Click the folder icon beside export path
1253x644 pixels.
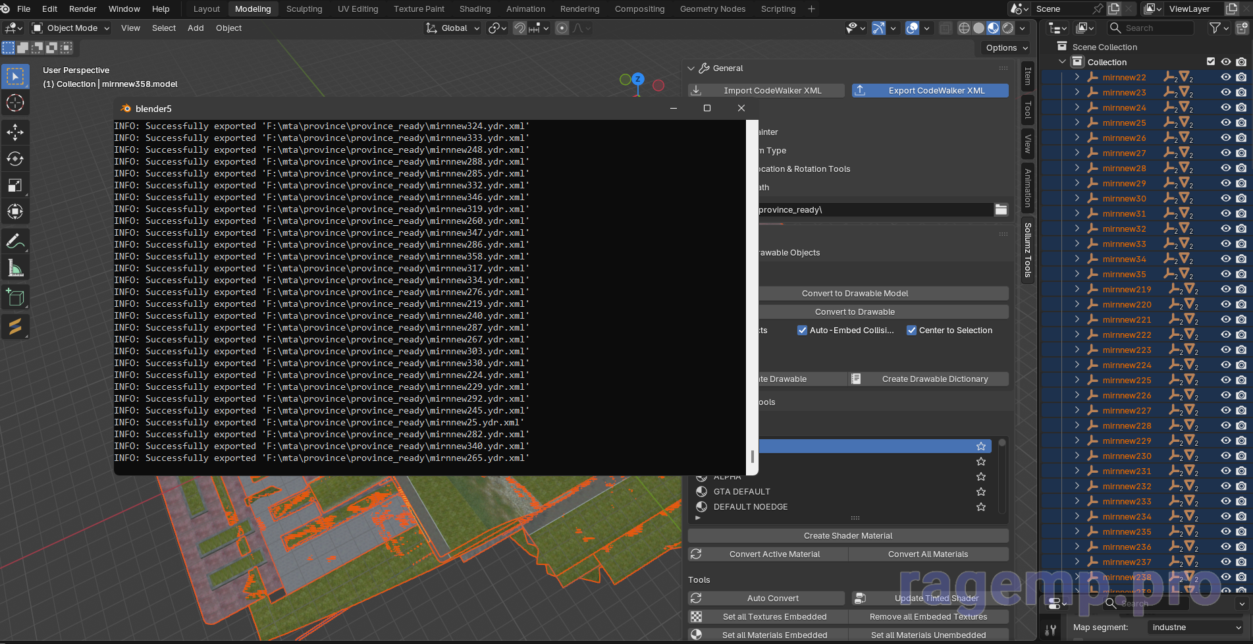(1001, 209)
